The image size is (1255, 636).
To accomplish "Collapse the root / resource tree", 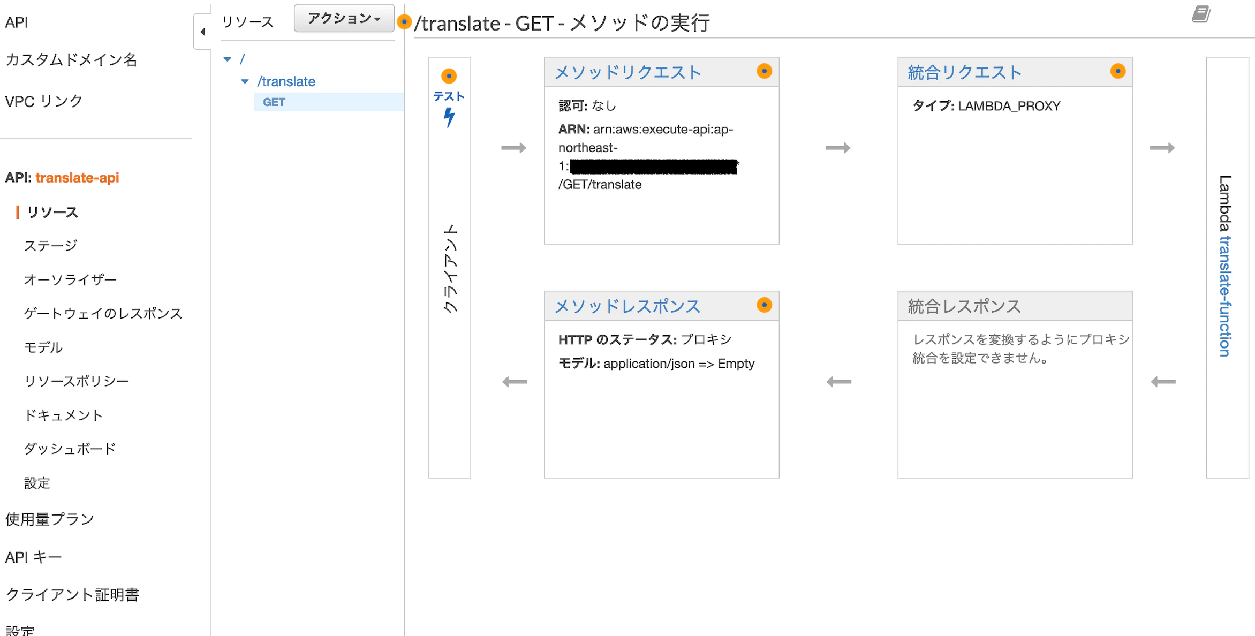I will click(x=228, y=59).
